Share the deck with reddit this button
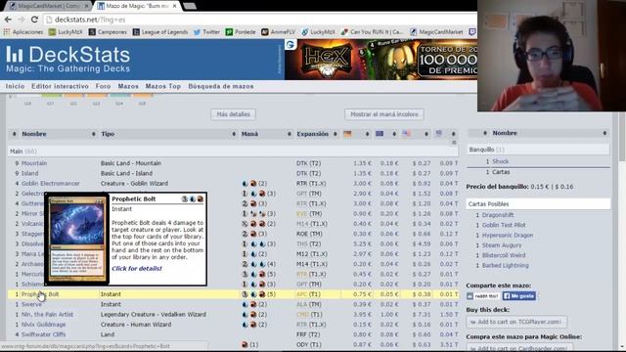This screenshot has height=352, width=626. (x=482, y=296)
